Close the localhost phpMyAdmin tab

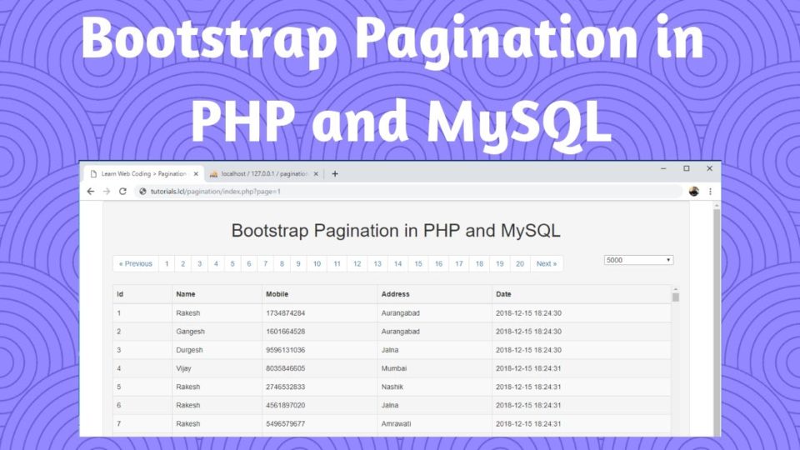point(316,174)
